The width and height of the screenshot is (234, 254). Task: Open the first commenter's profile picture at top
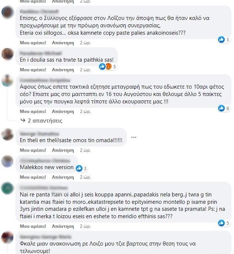tap(7, 12)
